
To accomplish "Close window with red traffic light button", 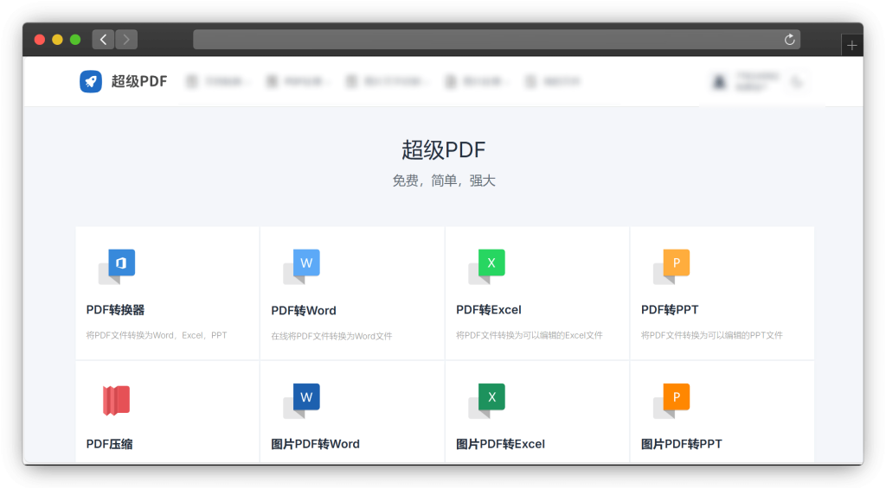I will pyautogui.click(x=40, y=40).
